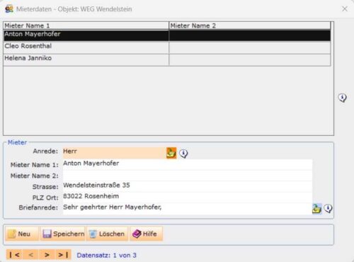The height and width of the screenshot is (262, 354).
Task: Click the info icon next to Briefanrede
Action: [x=328, y=208]
